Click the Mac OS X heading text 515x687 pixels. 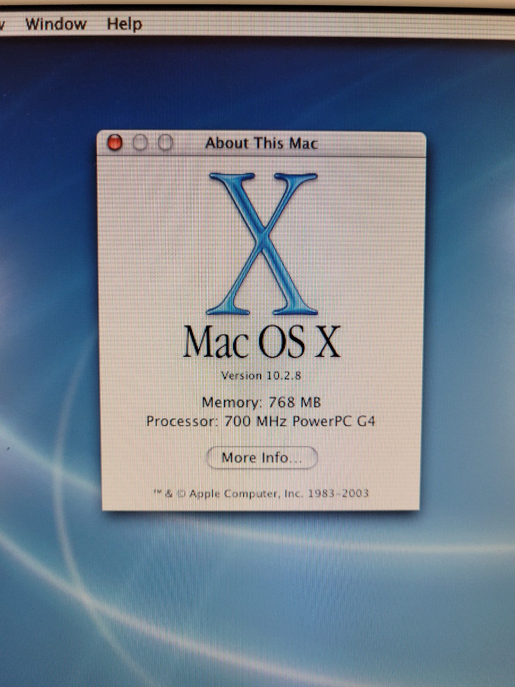click(x=262, y=342)
